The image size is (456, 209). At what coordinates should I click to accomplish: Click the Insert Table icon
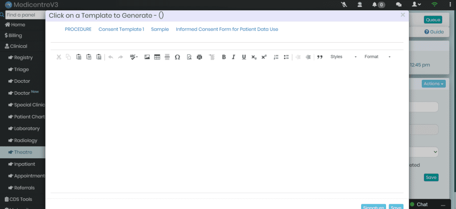click(x=157, y=57)
